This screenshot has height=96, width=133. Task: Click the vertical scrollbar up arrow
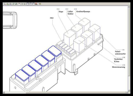(x=129, y=7)
